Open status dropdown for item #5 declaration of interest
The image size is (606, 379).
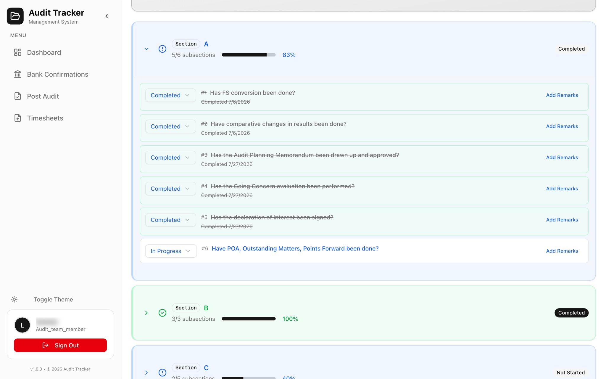pyautogui.click(x=170, y=220)
